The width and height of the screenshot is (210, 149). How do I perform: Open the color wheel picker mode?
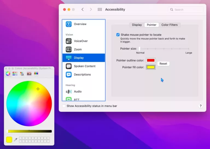[8, 74]
